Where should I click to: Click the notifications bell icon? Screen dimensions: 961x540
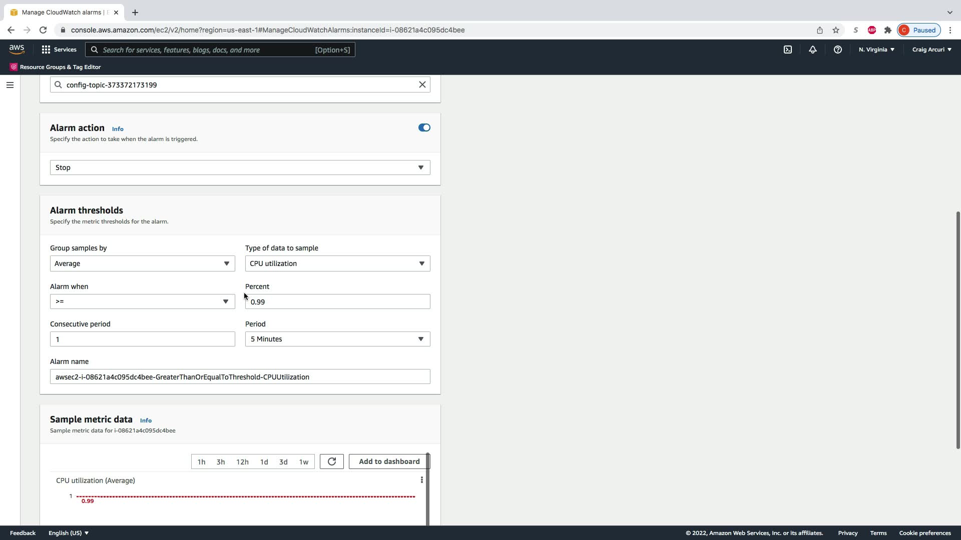[812, 49]
